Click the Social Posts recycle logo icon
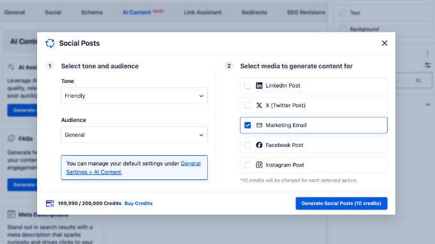This screenshot has height=244, width=435. pyautogui.click(x=50, y=43)
